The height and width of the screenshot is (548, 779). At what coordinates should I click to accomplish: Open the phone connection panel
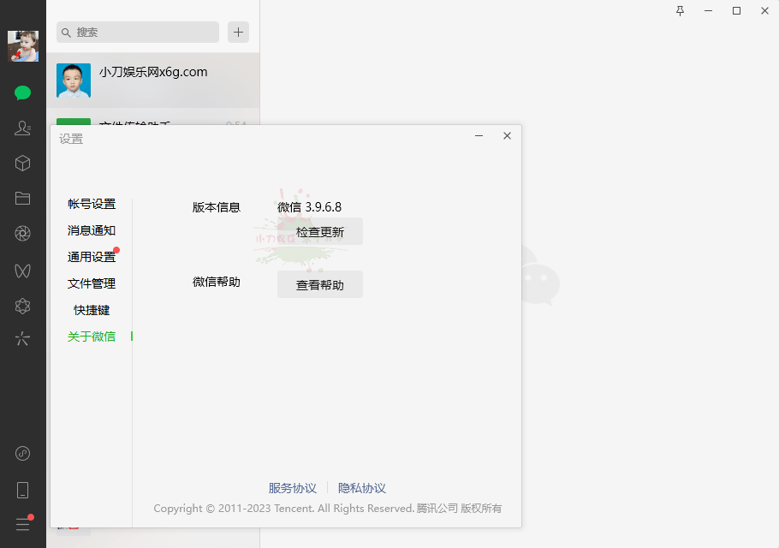pos(23,488)
